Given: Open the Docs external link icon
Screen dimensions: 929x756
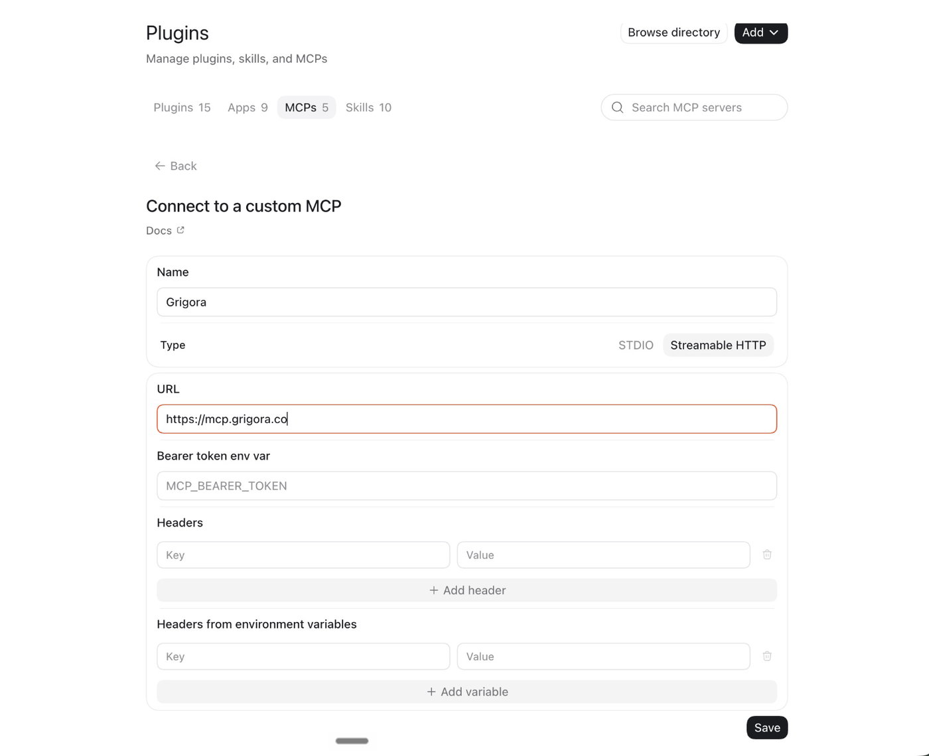Looking at the screenshot, I should (x=180, y=230).
